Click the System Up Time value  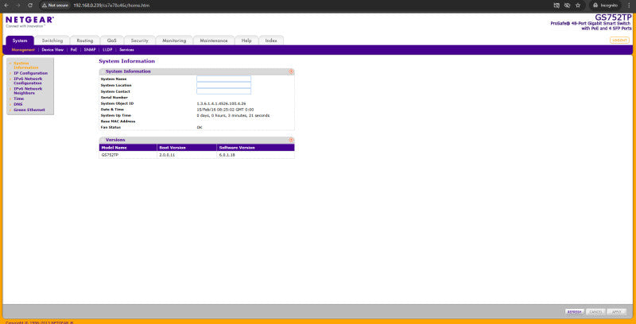tap(233, 115)
